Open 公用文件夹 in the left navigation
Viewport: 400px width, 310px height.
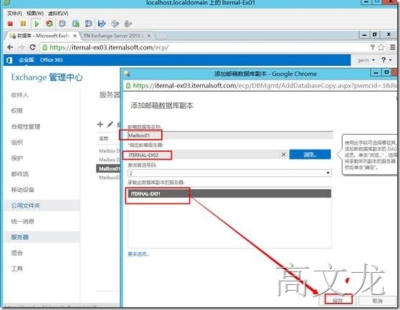tap(26, 205)
